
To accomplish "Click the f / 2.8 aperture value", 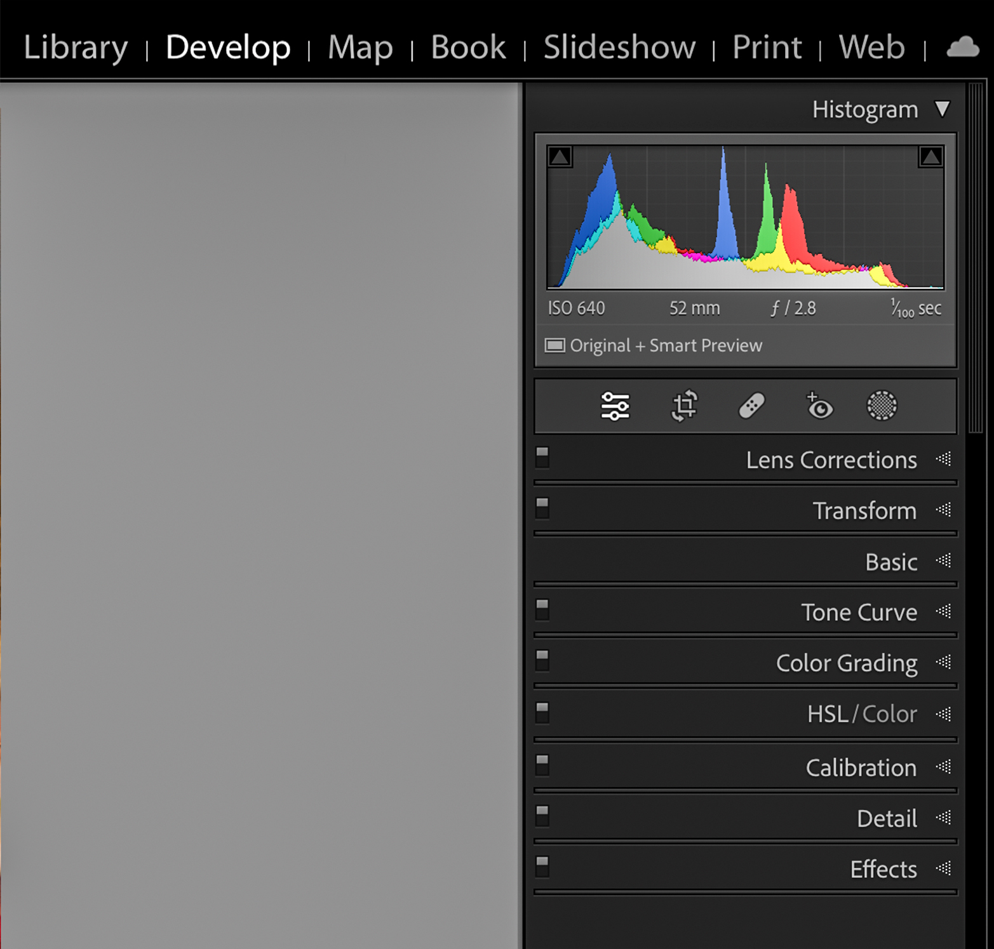I will pos(793,309).
